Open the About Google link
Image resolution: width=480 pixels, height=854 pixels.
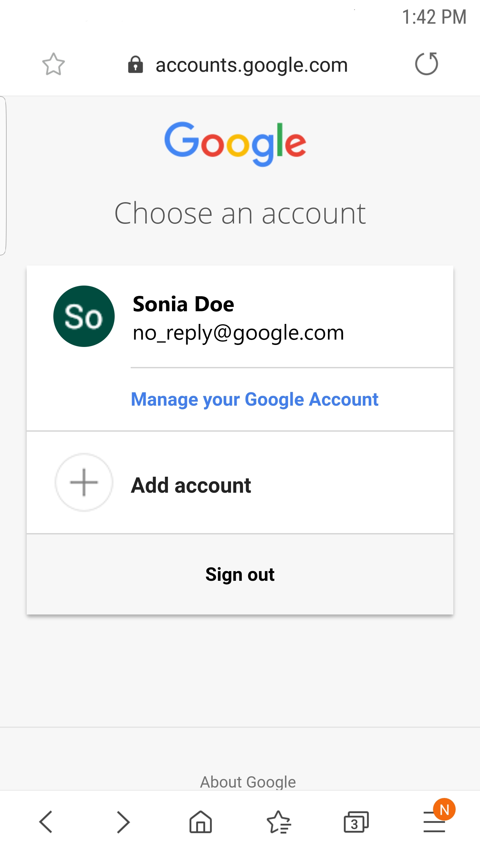(x=248, y=782)
